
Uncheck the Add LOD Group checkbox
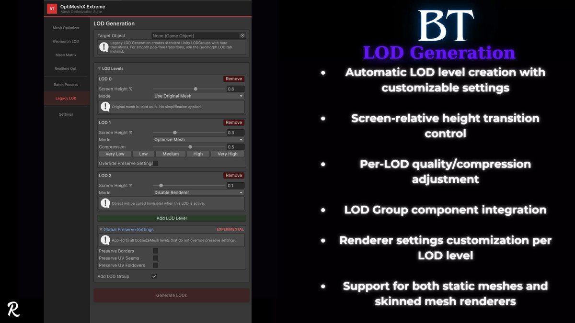pyautogui.click(x=154, y=276)
